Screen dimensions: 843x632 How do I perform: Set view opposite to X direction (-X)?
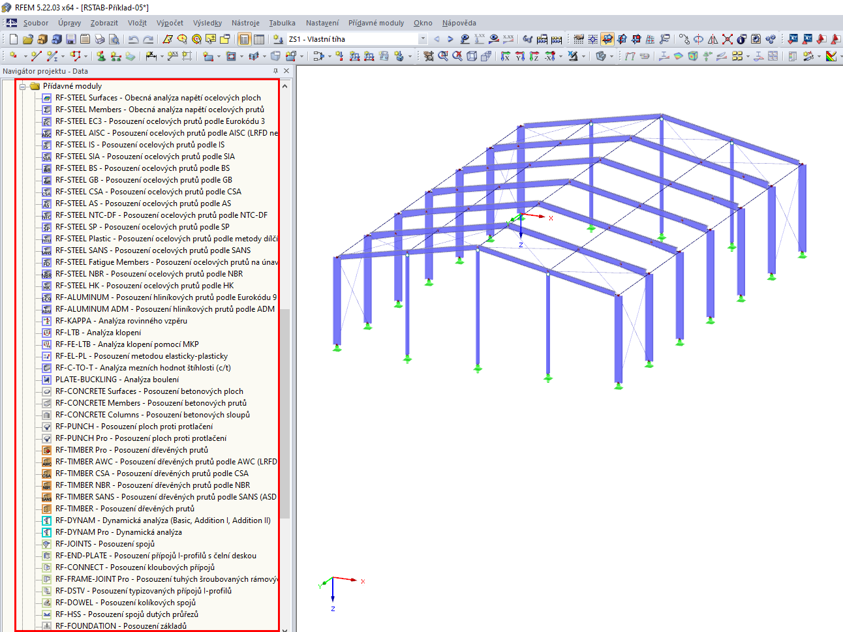click(x=550, y=56)
